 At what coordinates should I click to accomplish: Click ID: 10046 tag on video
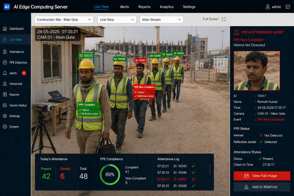point(119,59)
